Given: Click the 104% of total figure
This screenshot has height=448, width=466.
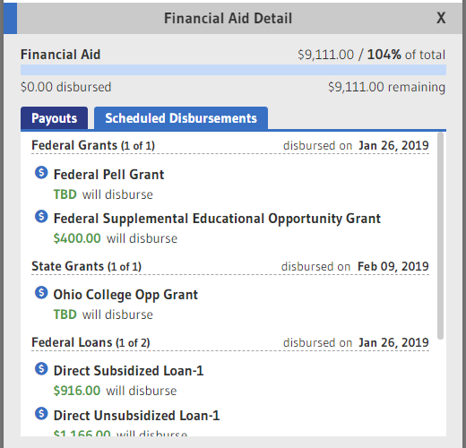Looking at the screenshot, I should [406, 55].
